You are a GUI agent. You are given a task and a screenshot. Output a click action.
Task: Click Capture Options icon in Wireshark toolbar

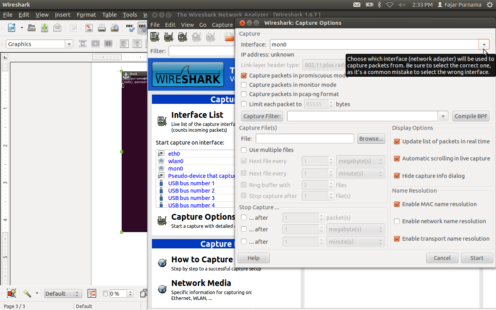pyautogui.click(x=169, y=37)
